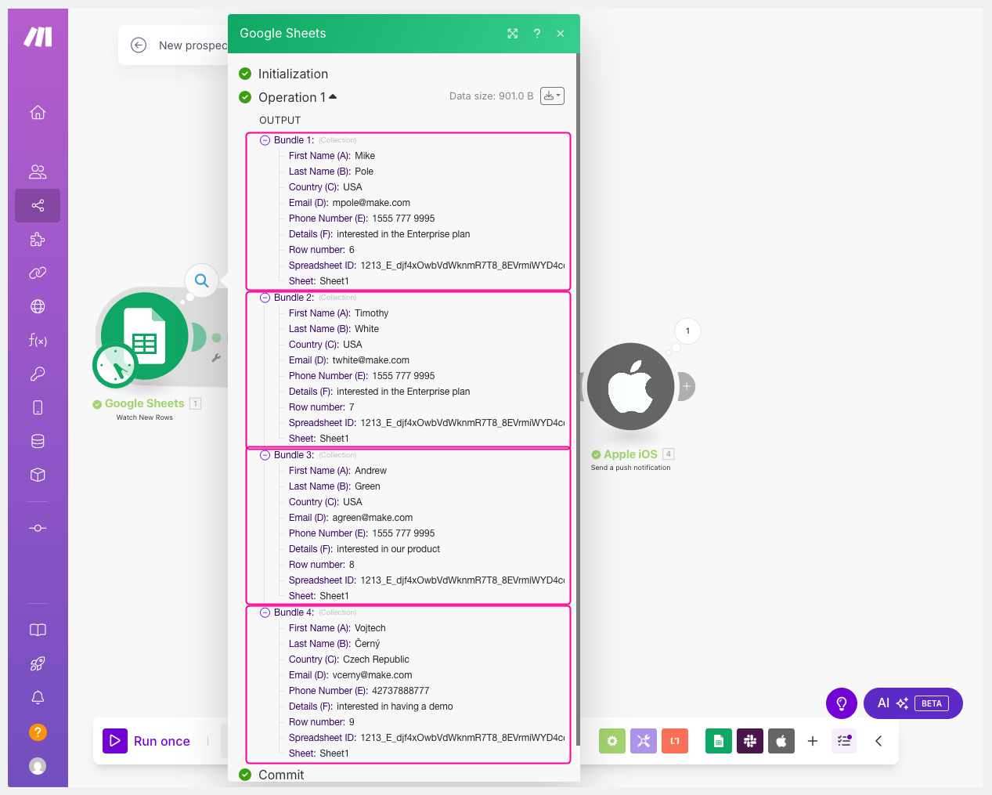Open the Team people icon in the sidebar

coord(38,172)
